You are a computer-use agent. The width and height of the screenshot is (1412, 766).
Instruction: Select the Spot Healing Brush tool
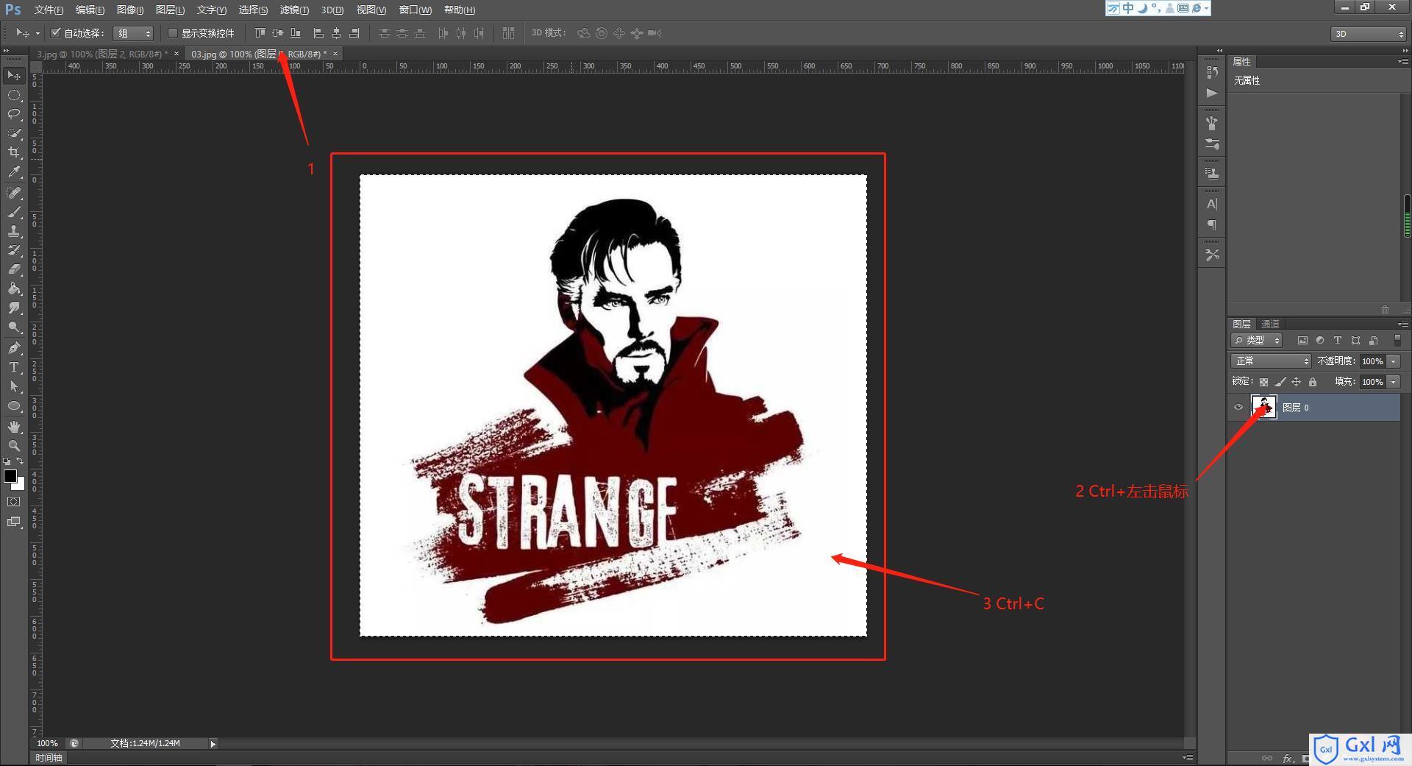[x=14, y=193]
